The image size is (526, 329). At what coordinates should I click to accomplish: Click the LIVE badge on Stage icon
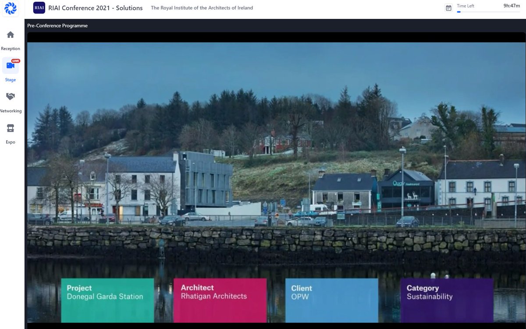pyautogui.click(x=16, y=61)
